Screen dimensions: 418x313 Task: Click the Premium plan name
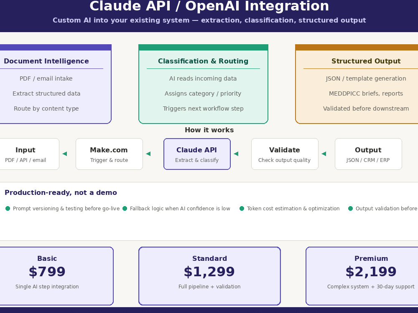click(371, 258)
